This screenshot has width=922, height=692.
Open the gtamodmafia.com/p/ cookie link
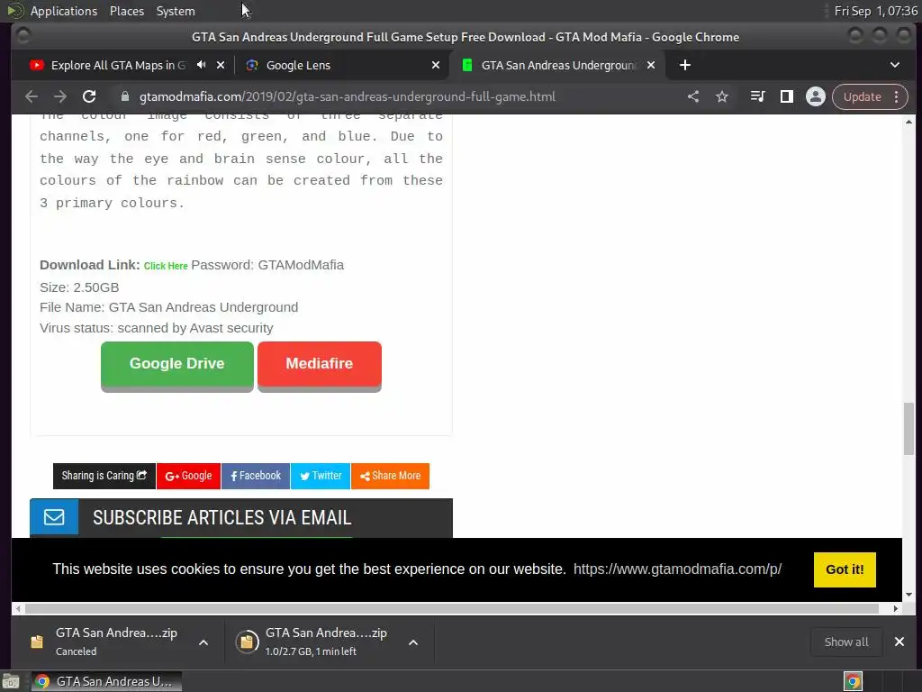click(677, 569)
